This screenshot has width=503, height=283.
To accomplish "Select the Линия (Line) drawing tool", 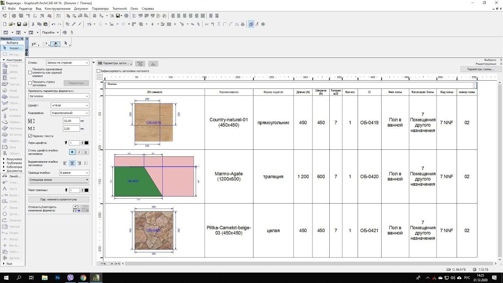I will pyautogui.click(x=13, y=208).
